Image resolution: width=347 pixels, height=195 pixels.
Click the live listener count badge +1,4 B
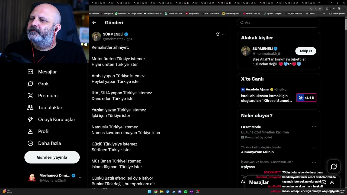tap(306, 98)
